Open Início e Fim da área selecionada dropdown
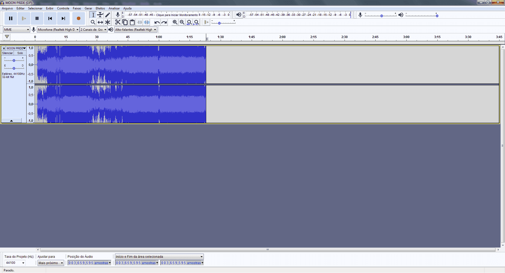This screenshot has width=505, height=273. point(159,257)
